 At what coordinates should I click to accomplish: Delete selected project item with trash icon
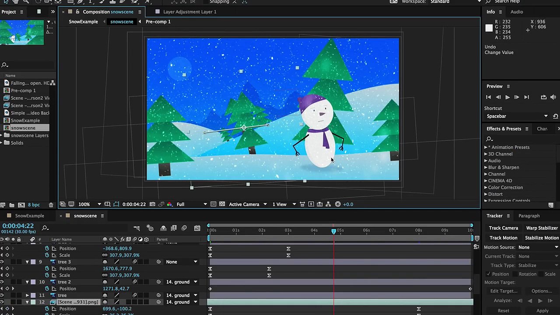[x=51, y=205]
